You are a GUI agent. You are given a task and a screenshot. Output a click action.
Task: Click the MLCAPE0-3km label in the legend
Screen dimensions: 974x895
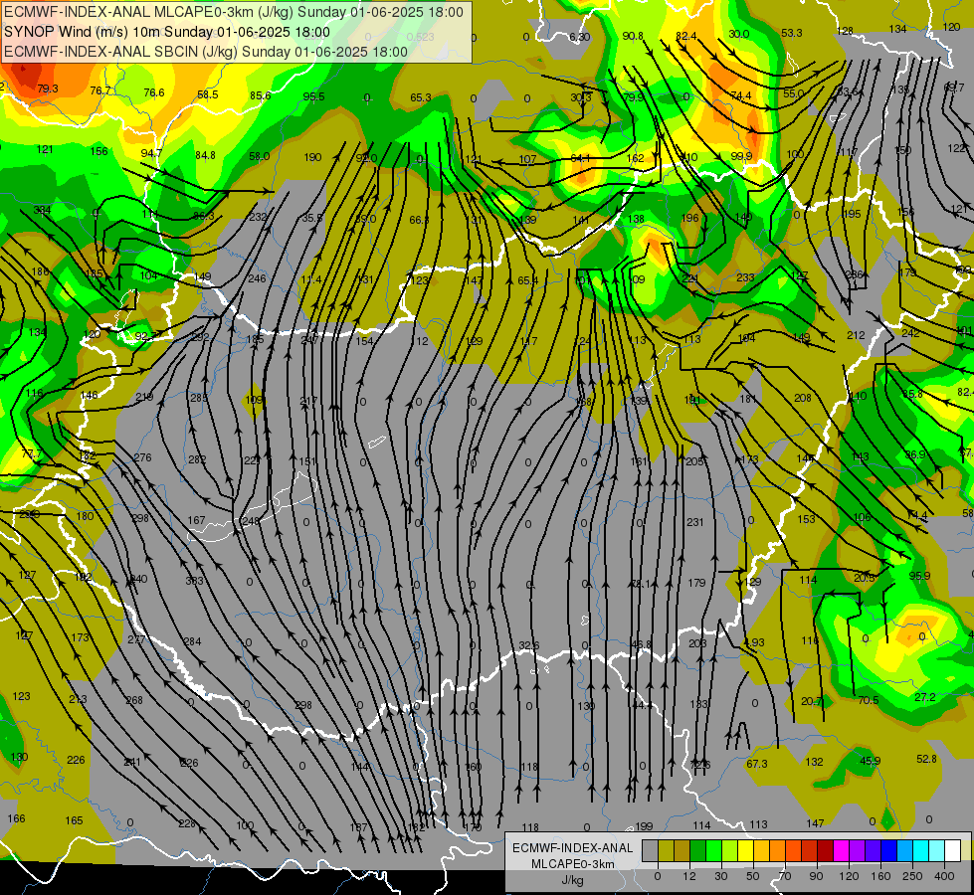pyautogui.click(x=573, y=864)
